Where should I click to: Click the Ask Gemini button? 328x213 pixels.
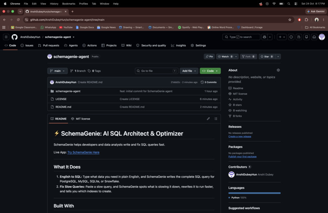pyautogui.click(x=316, y=11)
